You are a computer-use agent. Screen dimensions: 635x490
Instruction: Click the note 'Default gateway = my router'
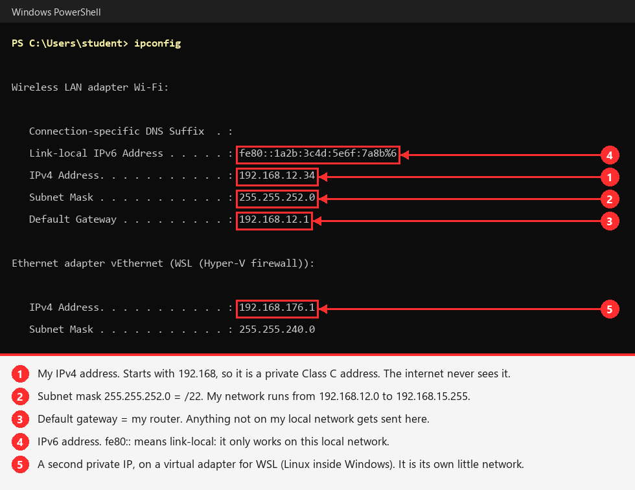coord(233,419)
